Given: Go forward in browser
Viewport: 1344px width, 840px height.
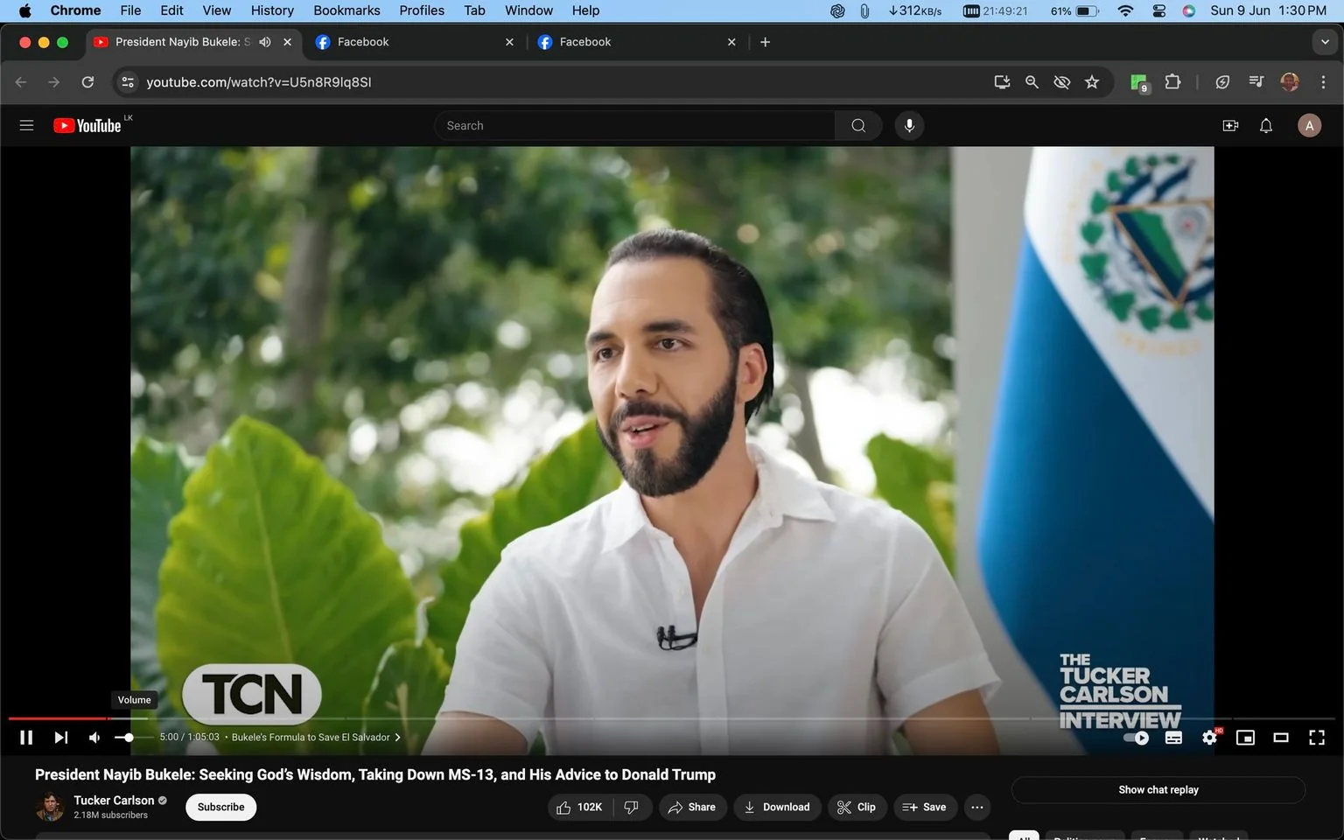Looking at the screenshot, I should (54, 81).
